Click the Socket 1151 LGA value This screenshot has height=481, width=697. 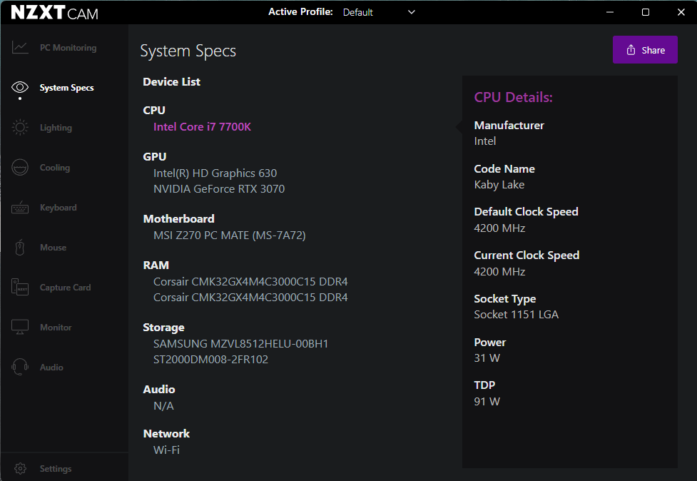pos(516,315)
